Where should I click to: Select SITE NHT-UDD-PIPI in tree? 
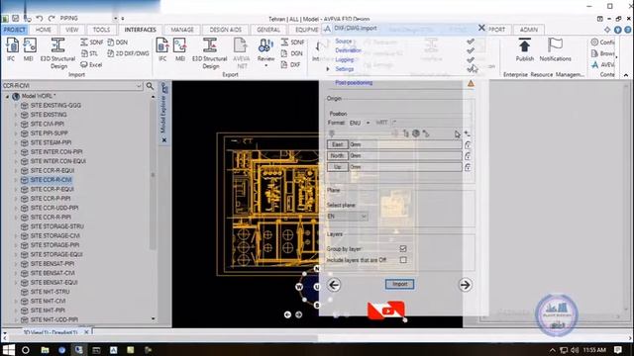pyautogui.click(x=54, y=319)
